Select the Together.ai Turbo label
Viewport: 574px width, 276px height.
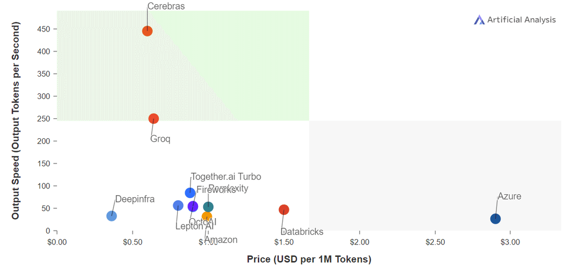point(226,177)
